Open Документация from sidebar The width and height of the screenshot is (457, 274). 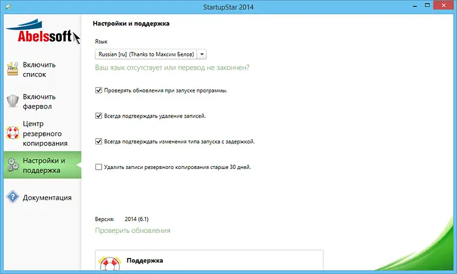(x=42, y=198)
